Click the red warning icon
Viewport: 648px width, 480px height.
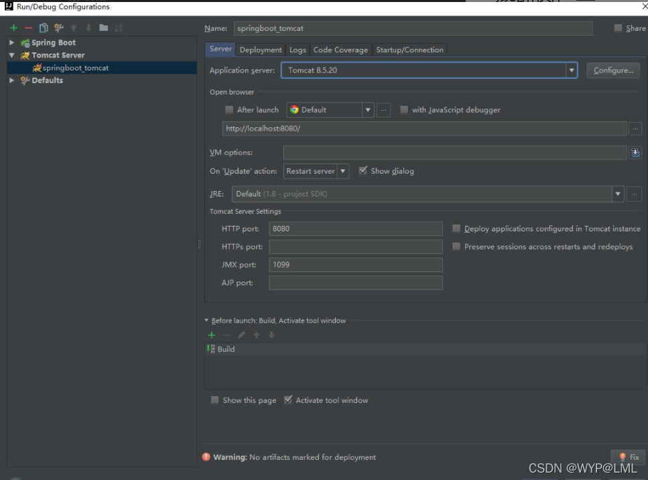coord(206,457)
